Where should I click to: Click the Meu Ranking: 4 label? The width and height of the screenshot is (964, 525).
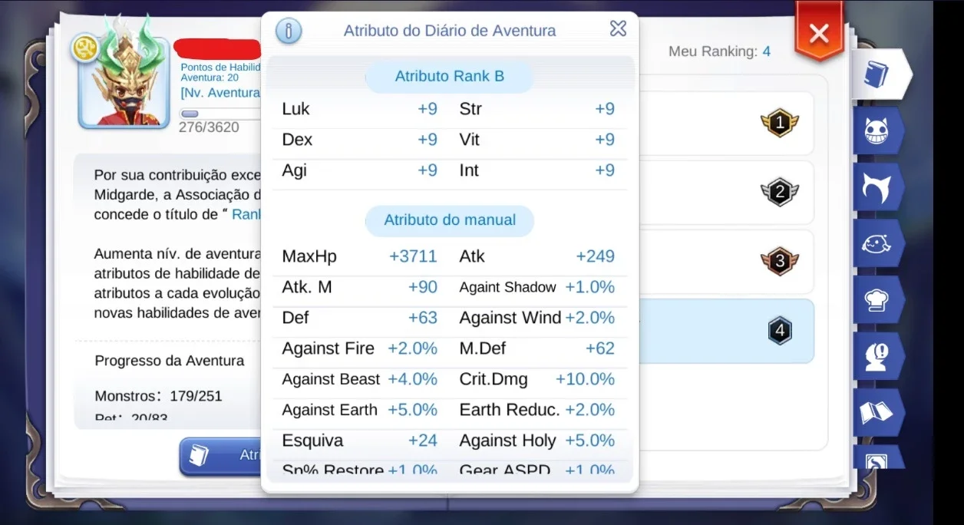[x=719, y=51]
